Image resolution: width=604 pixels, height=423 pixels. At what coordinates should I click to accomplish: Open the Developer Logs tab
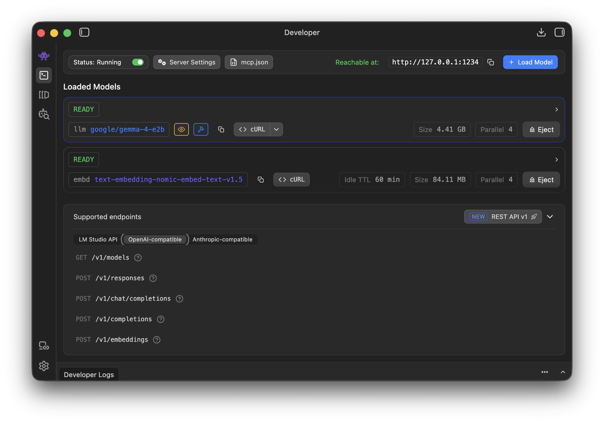tap(89, 375)
